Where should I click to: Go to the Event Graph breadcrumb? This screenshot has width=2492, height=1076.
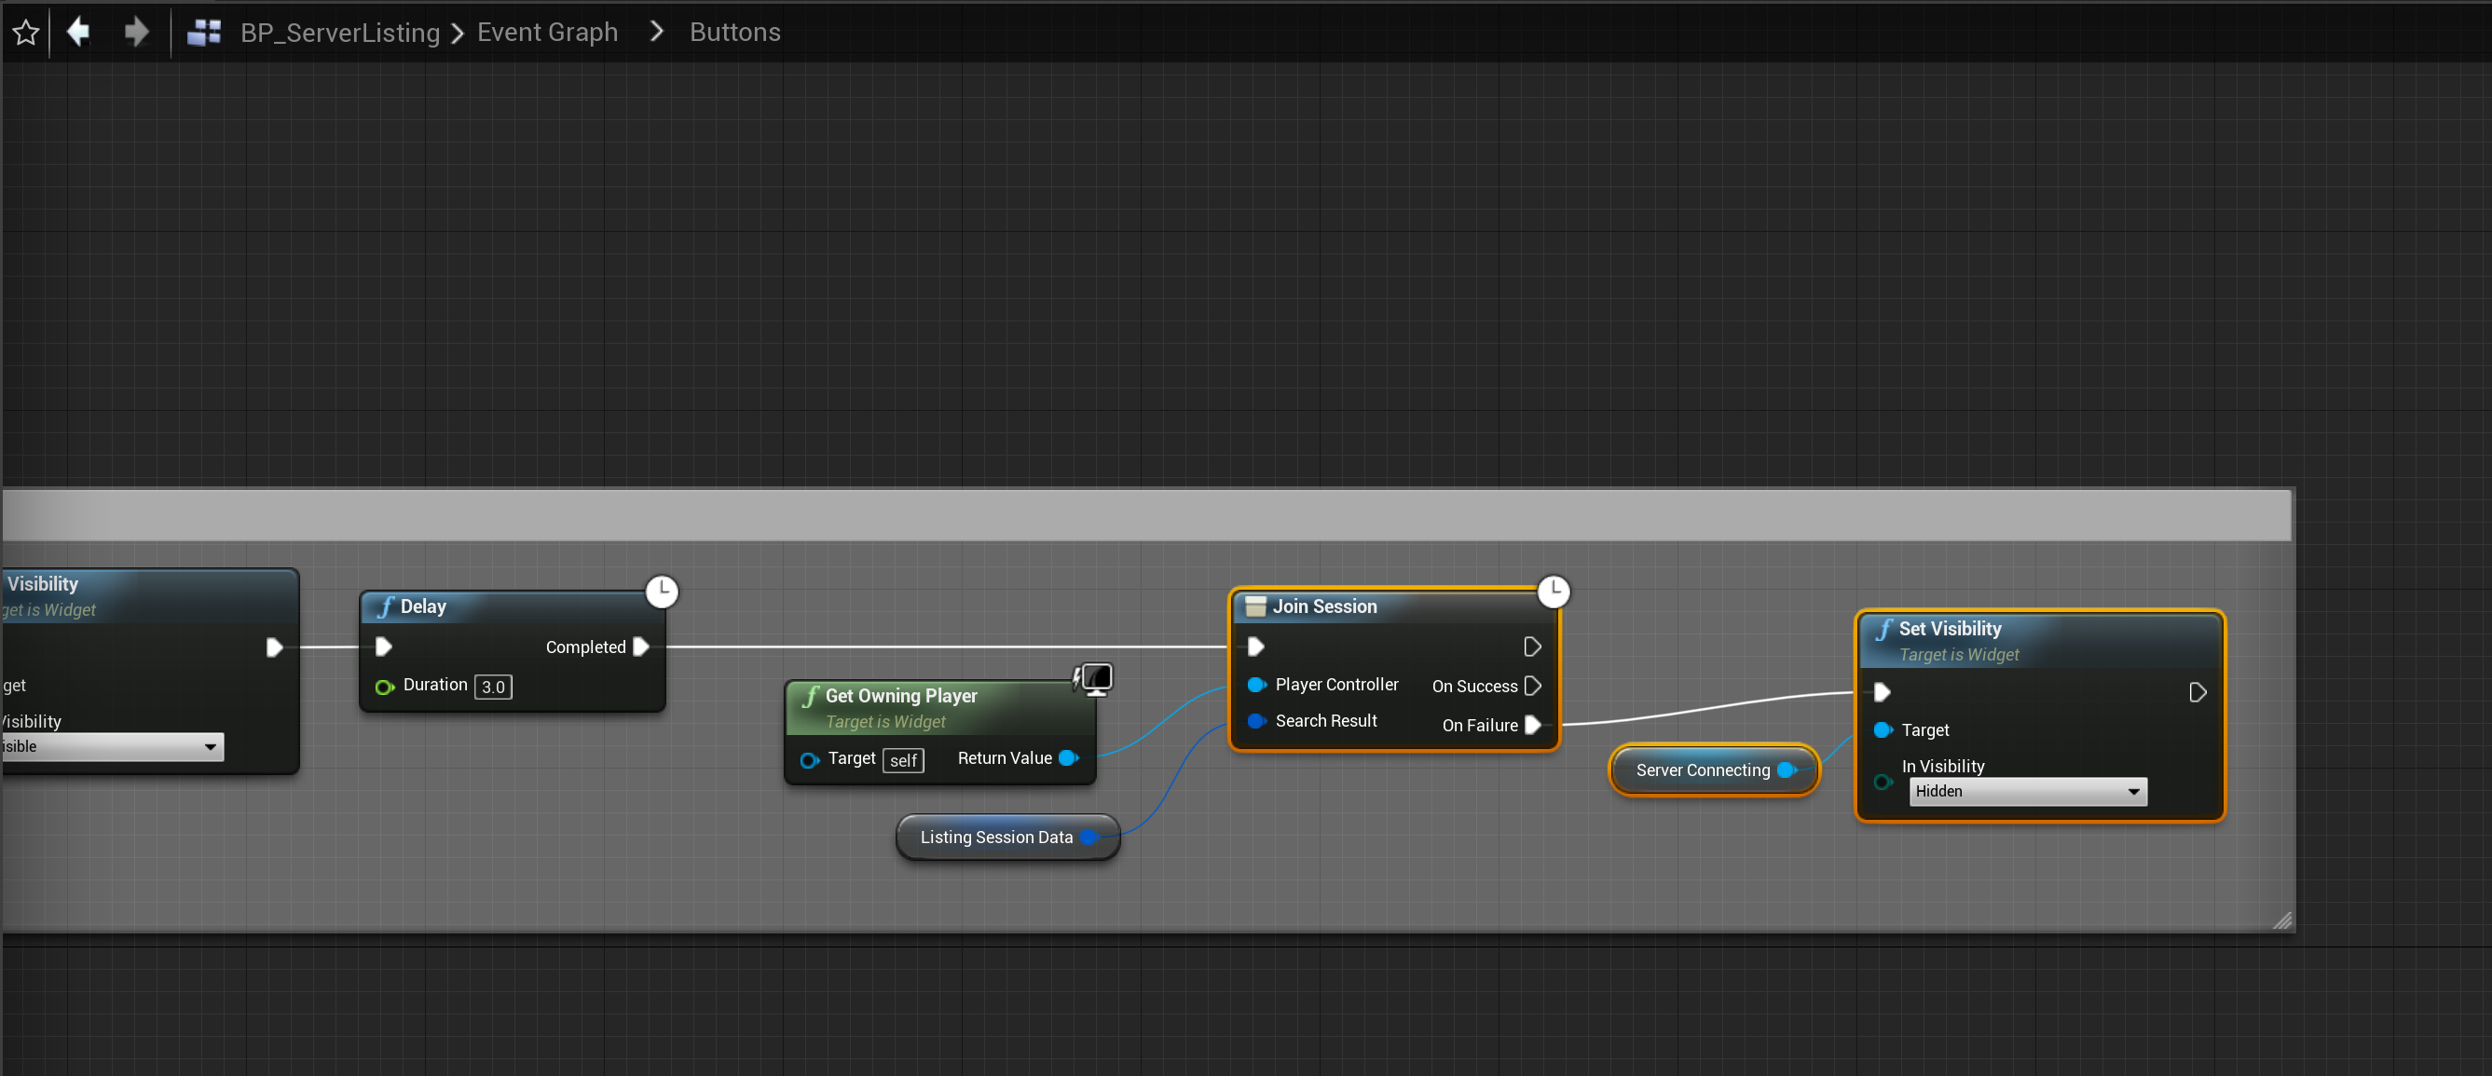(546, 33)
